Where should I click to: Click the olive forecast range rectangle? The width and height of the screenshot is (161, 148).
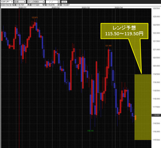143,107
